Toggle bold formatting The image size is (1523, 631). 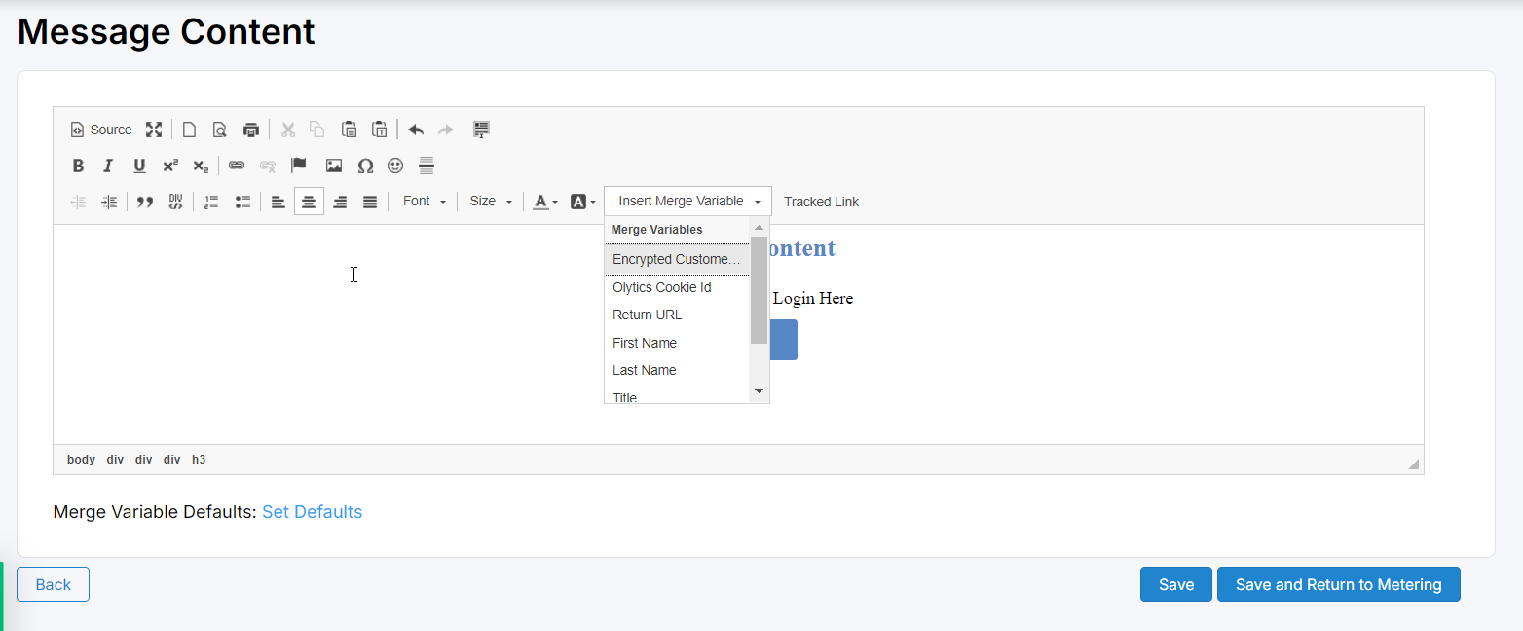point(78,166)
